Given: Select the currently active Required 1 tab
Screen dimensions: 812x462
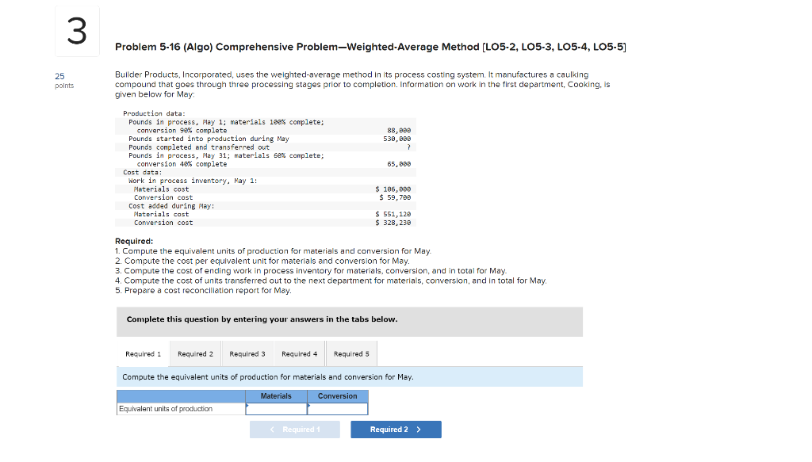Looking at the screenshot, I should click(x=143, y=353).
